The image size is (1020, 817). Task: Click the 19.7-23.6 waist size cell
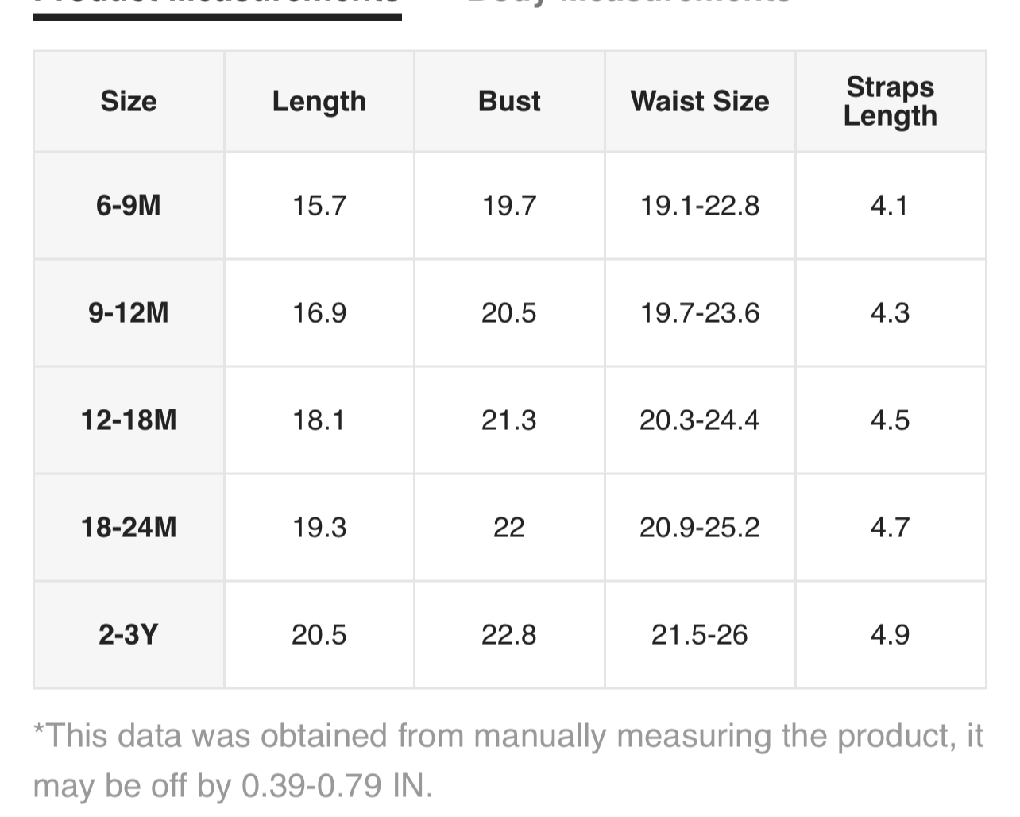point(700,313)
